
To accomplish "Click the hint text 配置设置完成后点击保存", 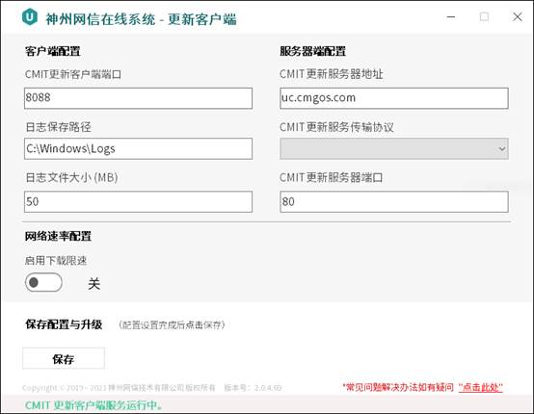I will point(172,324).
